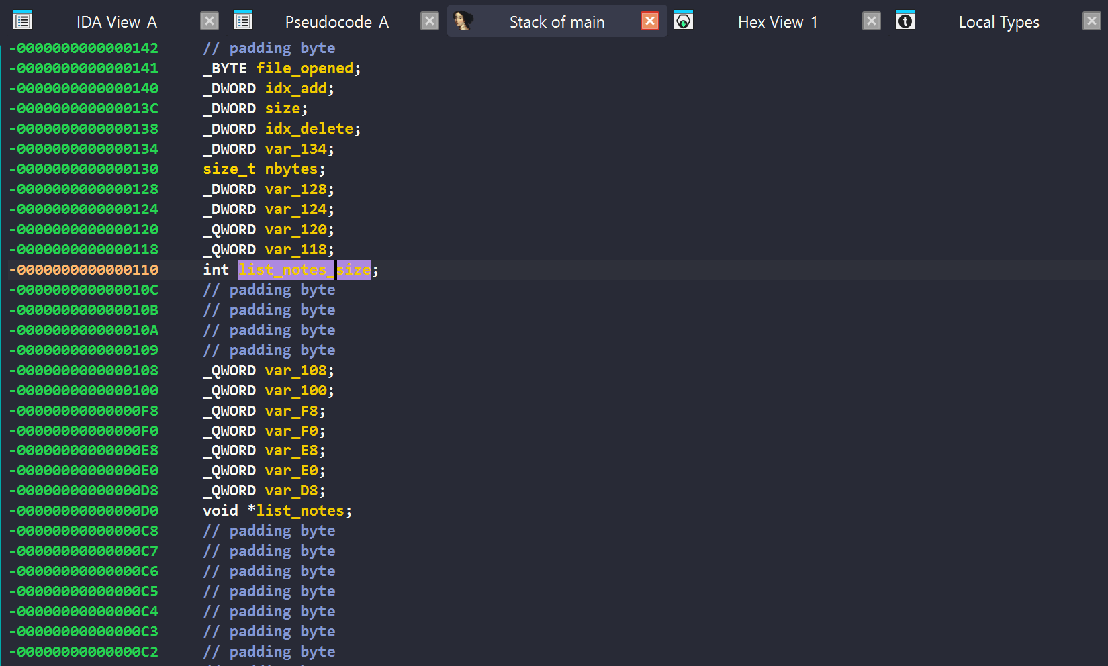Select the list_notes_size variable

coord(304,270)
